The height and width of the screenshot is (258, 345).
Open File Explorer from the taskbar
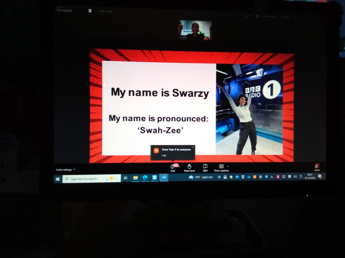[135, 178]
